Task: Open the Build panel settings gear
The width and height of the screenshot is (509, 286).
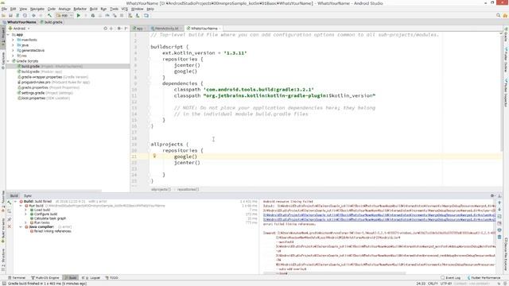Action: pos(492,195)
